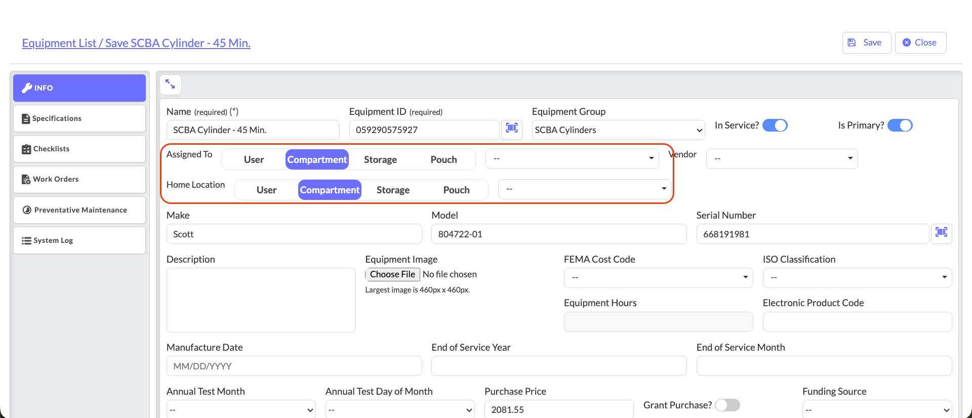Switch to the Specifications tab

click(79, 118)
